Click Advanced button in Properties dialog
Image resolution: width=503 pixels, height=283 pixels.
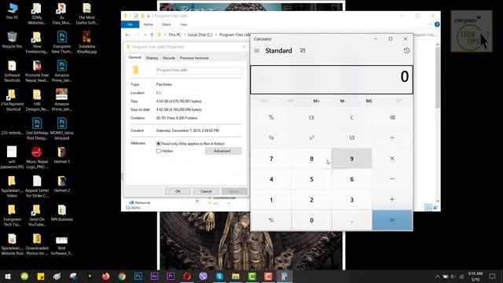pyautogui.click(x=223, y=151)
